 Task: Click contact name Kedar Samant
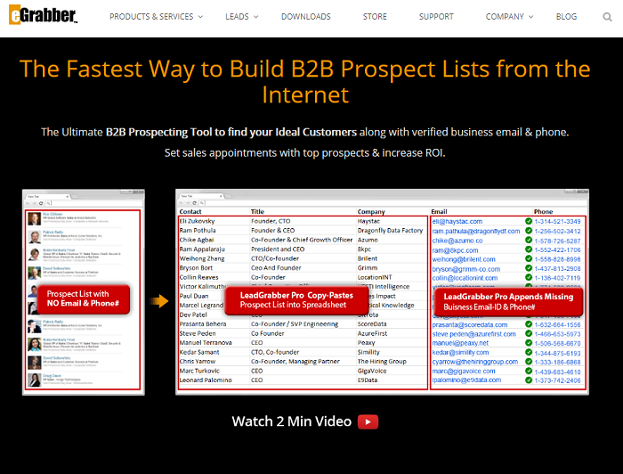point(199,352)
